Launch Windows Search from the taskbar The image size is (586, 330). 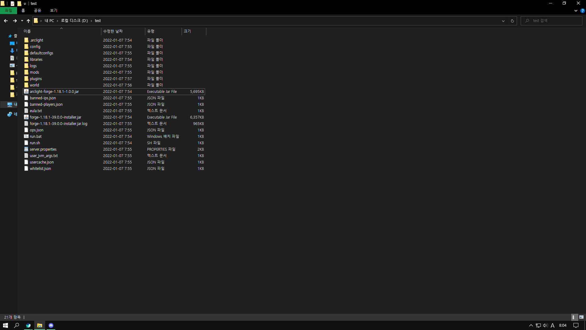tap(16, 325)
